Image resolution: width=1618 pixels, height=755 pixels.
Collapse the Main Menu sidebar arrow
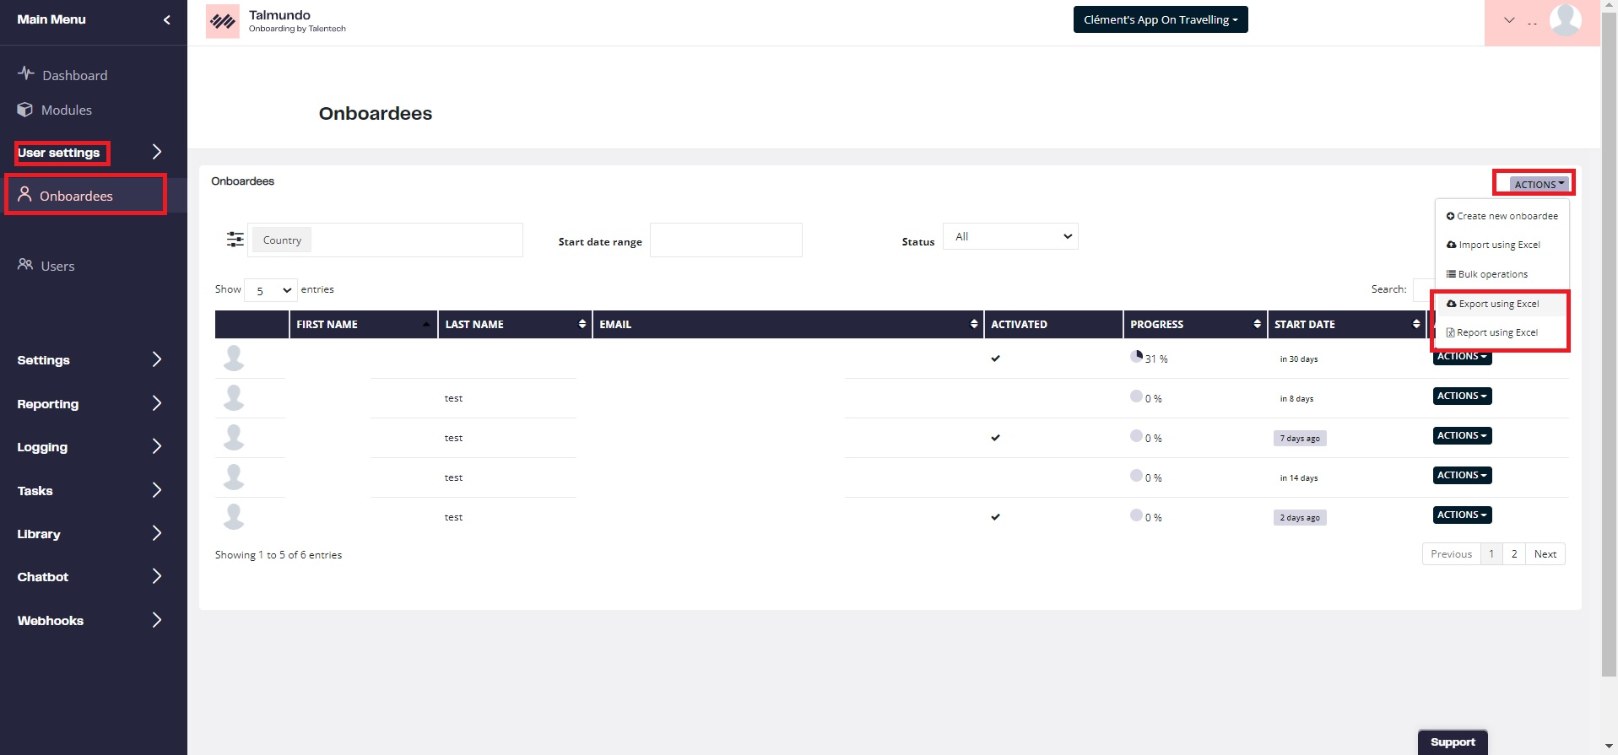coord(166,19)
